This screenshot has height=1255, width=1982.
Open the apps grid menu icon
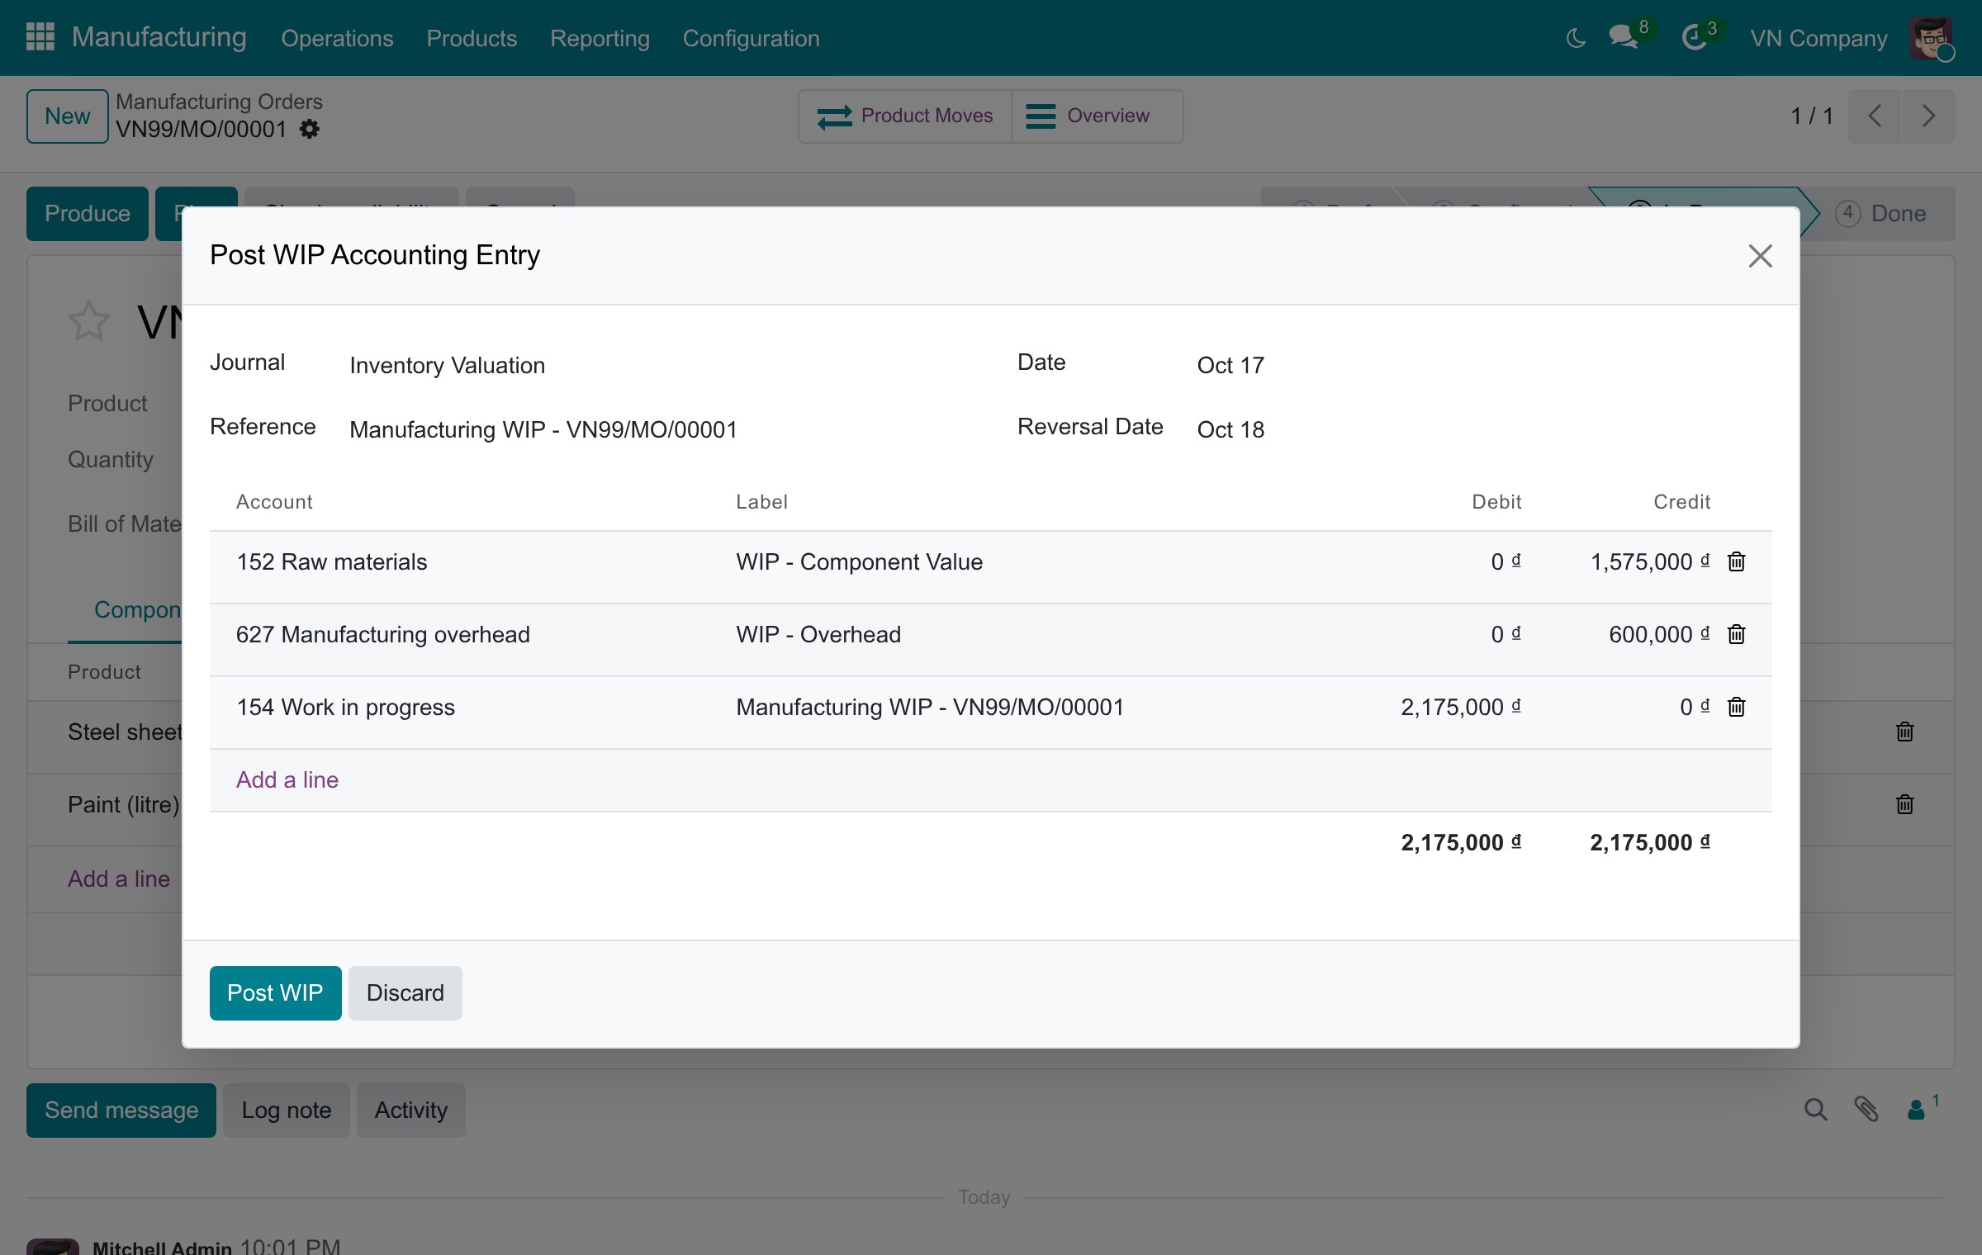(x=40, y=37)
